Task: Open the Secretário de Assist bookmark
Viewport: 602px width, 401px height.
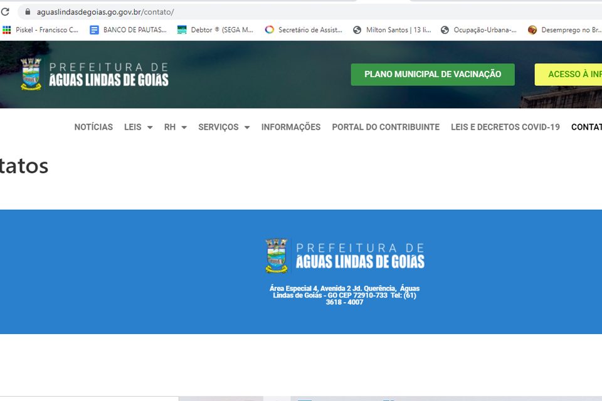Action: pyautogui.click(x=304, y=29)
